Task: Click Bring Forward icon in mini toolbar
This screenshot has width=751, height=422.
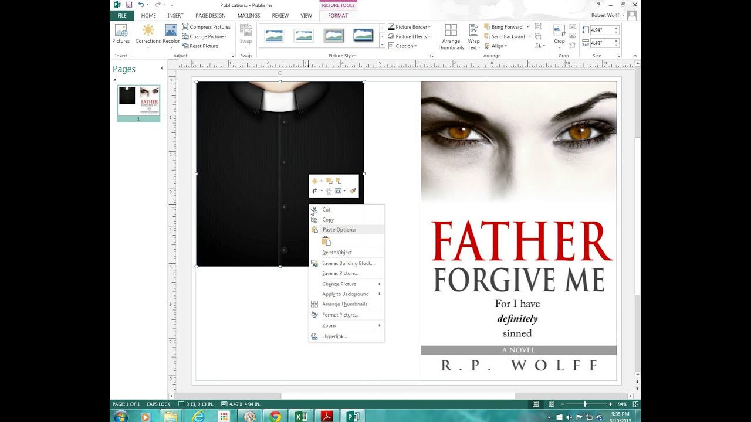Action: (x=329, y=181)
